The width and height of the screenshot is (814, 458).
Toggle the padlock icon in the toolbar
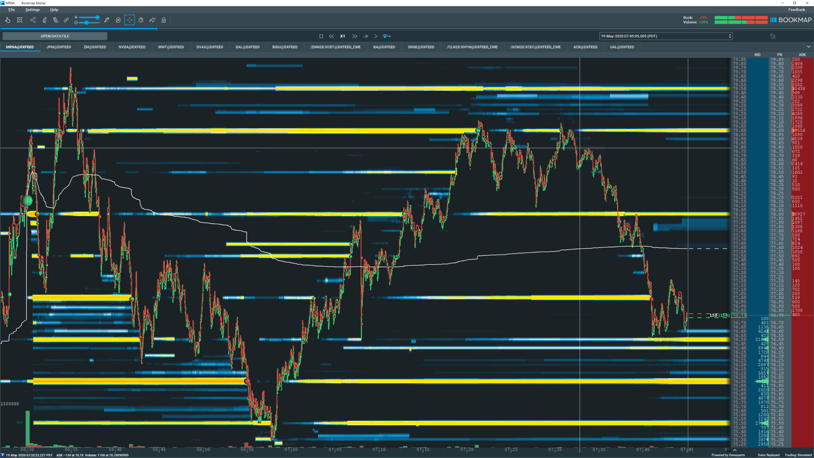coord(164,20)
